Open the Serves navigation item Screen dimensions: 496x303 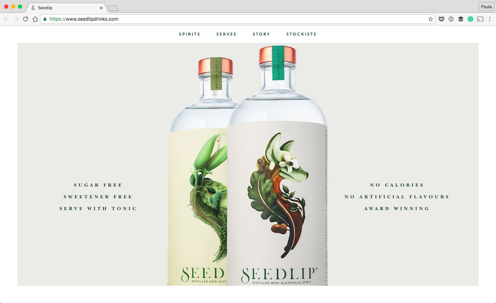(227, 34)
